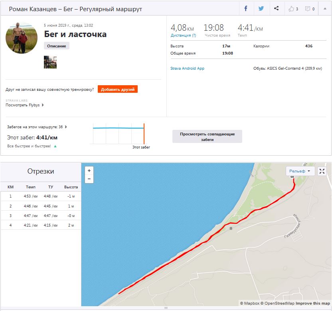Expand the map to fullscreen
The width and height of the screenshot is (332, 311).
322,171
